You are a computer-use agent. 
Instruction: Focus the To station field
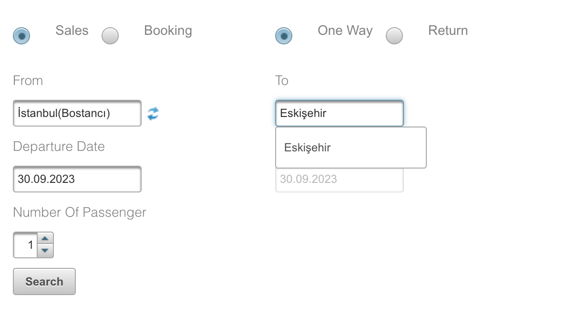tap(340, 113)
